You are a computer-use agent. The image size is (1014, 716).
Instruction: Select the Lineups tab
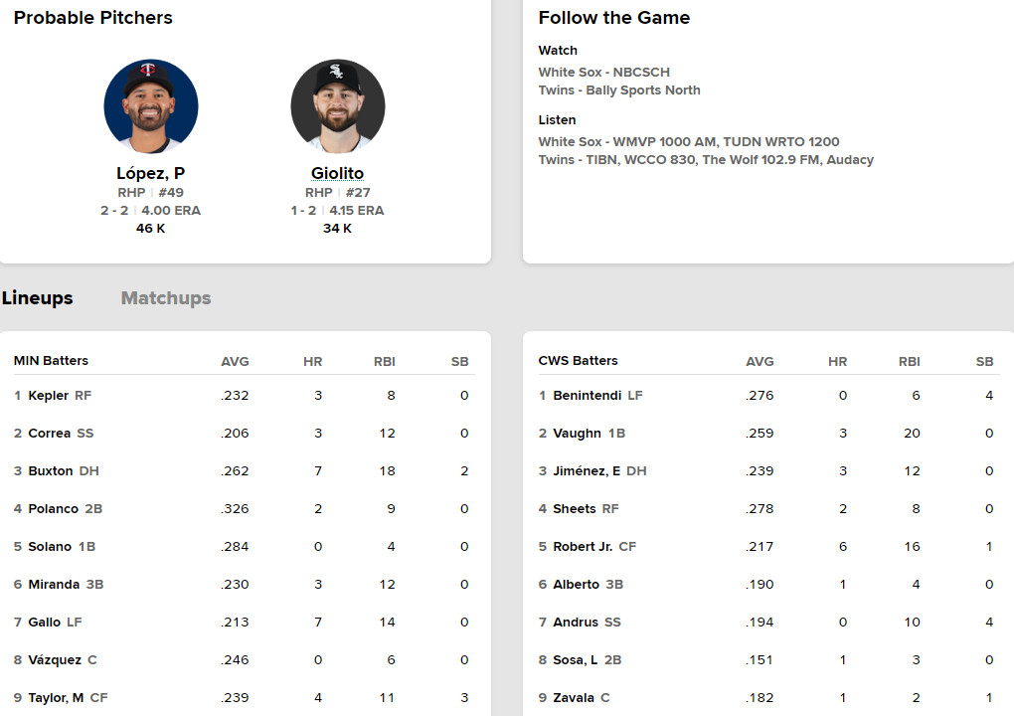pos(38,298)
